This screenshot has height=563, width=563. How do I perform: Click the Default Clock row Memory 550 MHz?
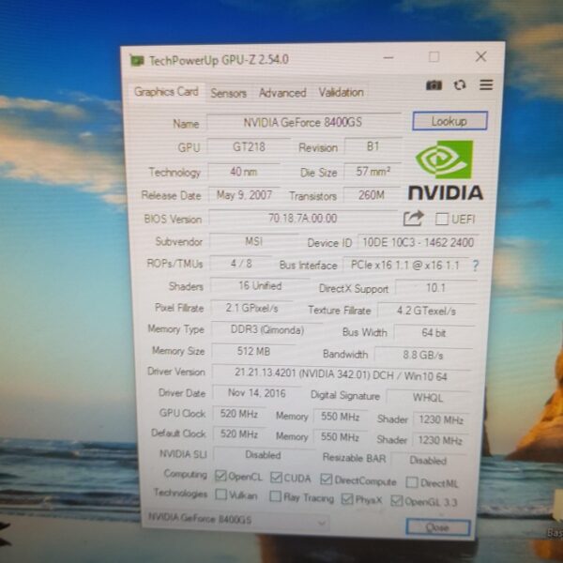pyautogui.click(x=340, y=437)
